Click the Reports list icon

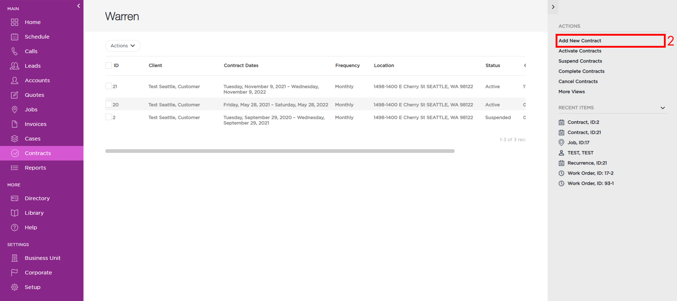tap(15, 168)
